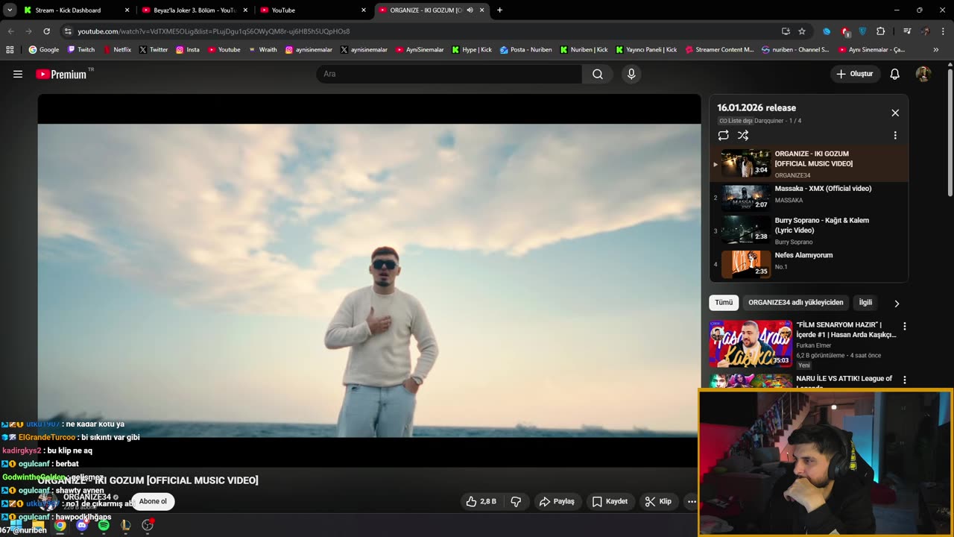Open Spotify from the taskbar
Image resolution: width=954 pixels, height=537 pixels.
click(x=104, y=525)
